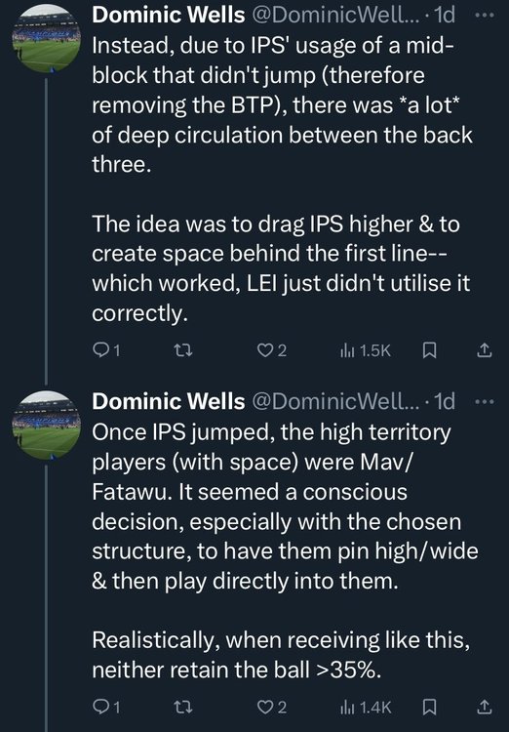
Task: Like the tweet about the back three
Action: pyautogui.click(x=272, y=350)
